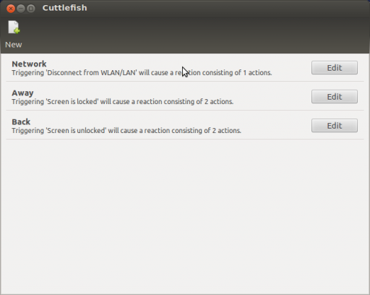Click 'Screen is locked' trigger description

pyautogui.click(x=123, y=102)
